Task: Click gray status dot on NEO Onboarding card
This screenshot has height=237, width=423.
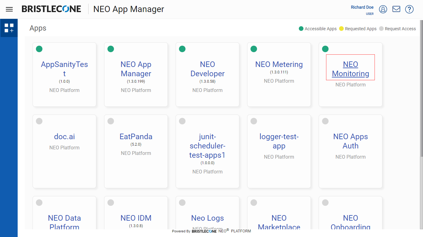Action: pos(325,202)
